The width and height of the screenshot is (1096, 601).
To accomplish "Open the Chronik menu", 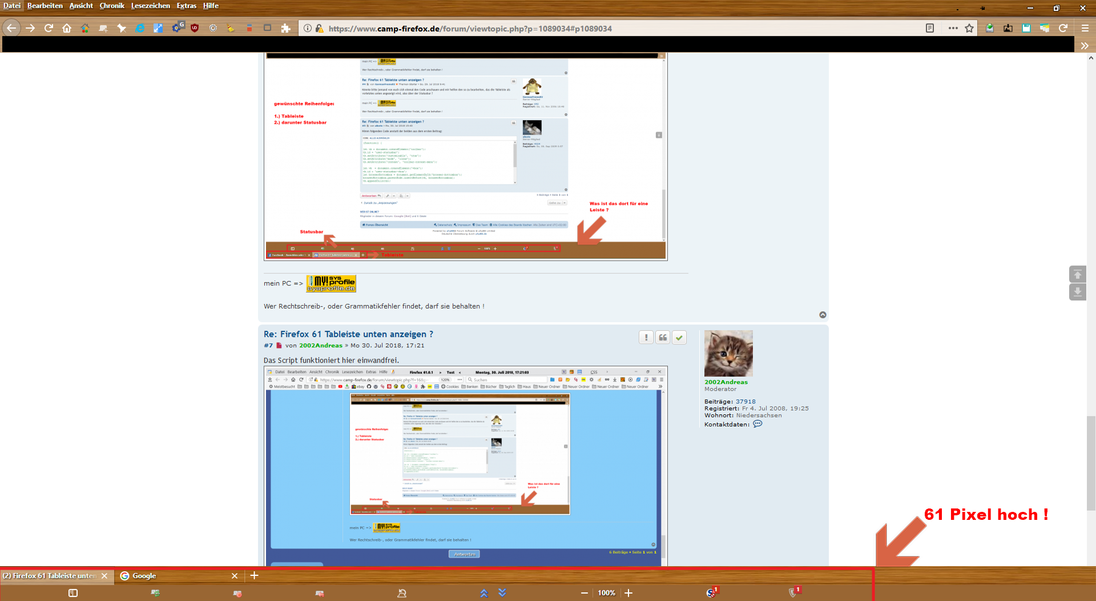I will pyautogui.click(x=112, y=6).
